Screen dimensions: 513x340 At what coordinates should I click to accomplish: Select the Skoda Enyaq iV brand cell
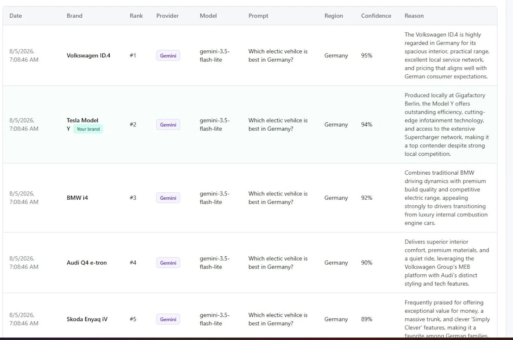click(87, 319)
